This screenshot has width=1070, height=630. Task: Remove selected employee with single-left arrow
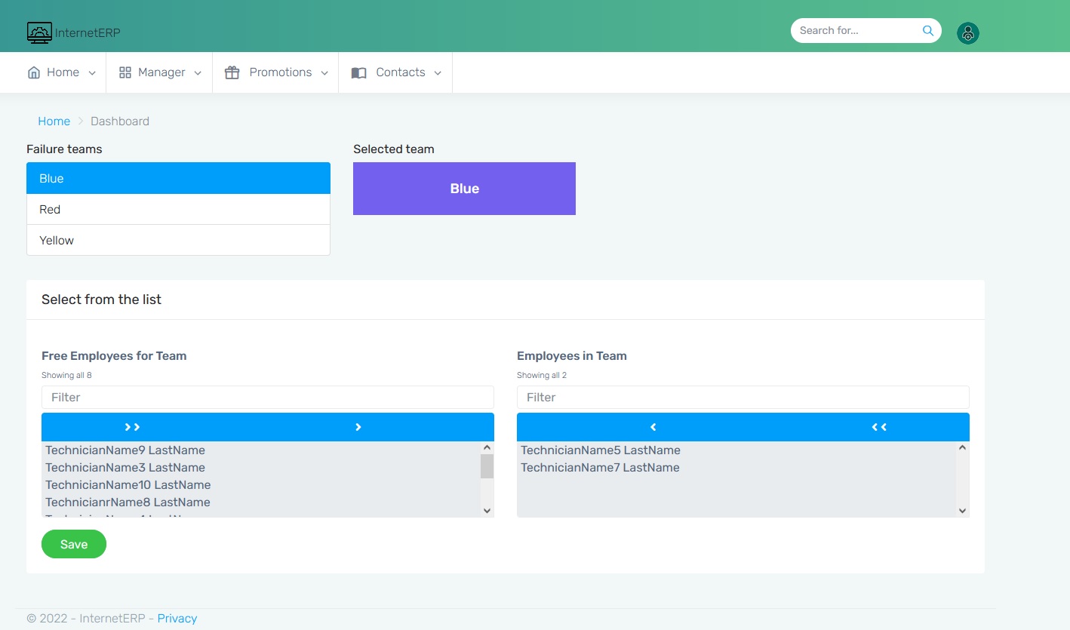coord(653,427)
